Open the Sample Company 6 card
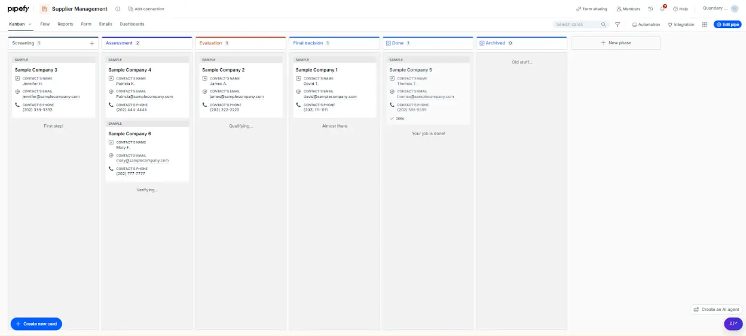 pyautogui.click(x=147, y=151)
